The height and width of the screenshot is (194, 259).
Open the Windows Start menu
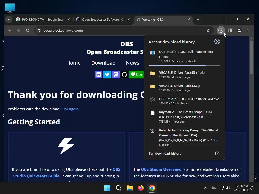107,188
